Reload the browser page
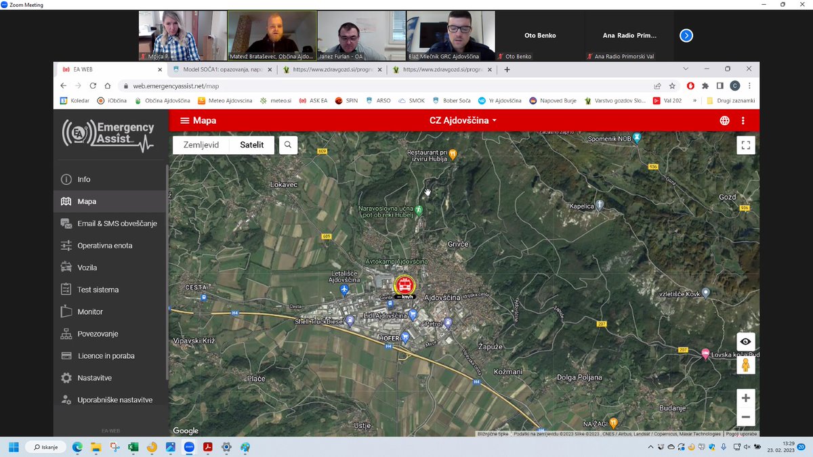Viewport: 813px width, 457px height. (93, 86)
